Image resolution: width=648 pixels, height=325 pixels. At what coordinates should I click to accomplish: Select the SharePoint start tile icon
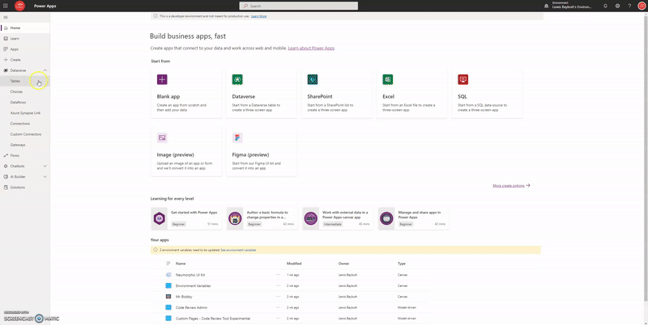click(313, 79)
